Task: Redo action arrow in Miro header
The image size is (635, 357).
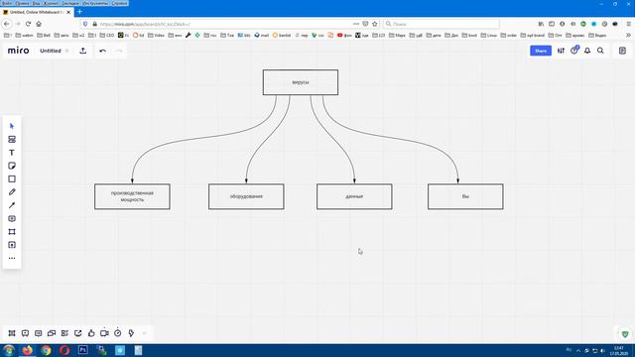Action: [119, 51]
